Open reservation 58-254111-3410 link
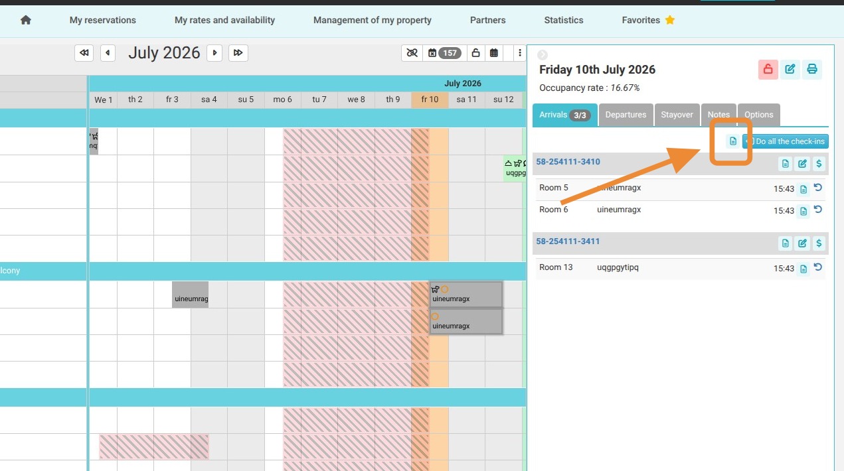The width and height of the screenshot is (844, 471). pyautogui.click(x=568, y=162)
